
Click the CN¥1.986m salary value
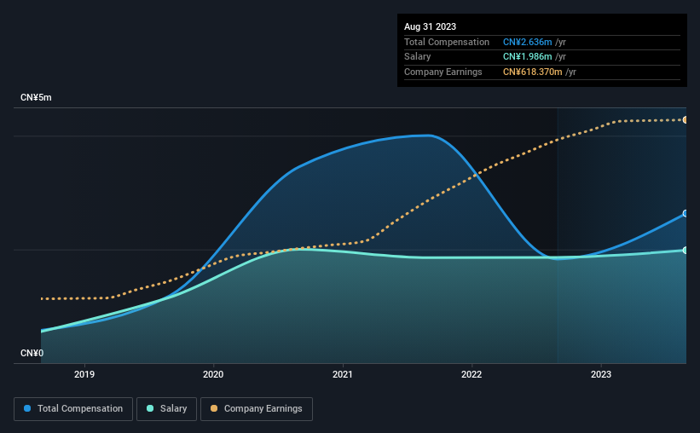point(527,57)
